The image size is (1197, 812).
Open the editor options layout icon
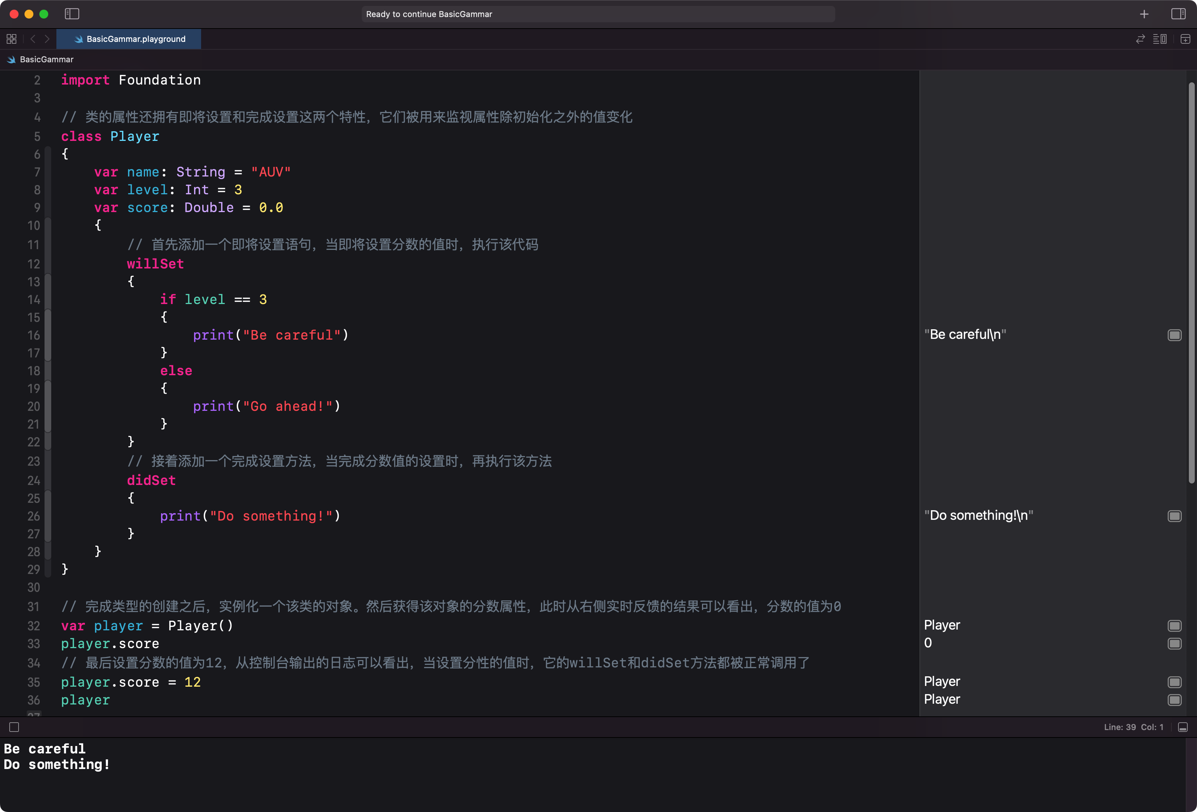(1160, 39)
